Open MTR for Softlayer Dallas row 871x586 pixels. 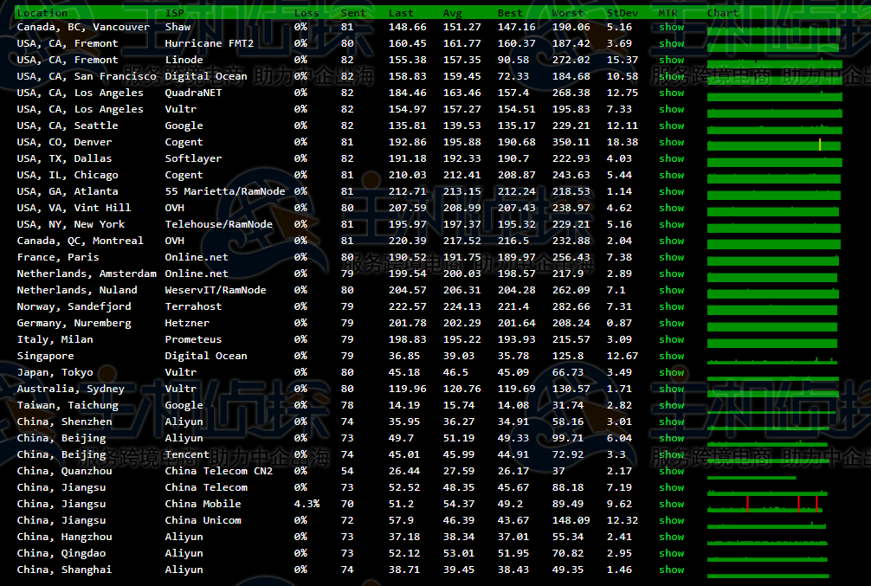click(x=671, y=158)
